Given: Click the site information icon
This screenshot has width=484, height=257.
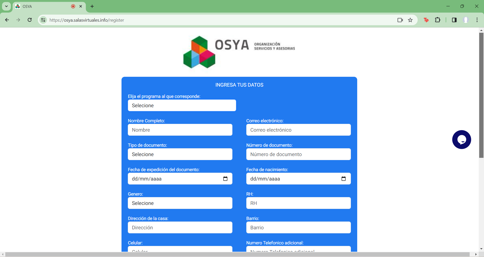Looking at the screenshot, I should point(43,20).
